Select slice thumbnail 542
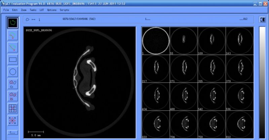Screen dimensions: 269x140 212,96
